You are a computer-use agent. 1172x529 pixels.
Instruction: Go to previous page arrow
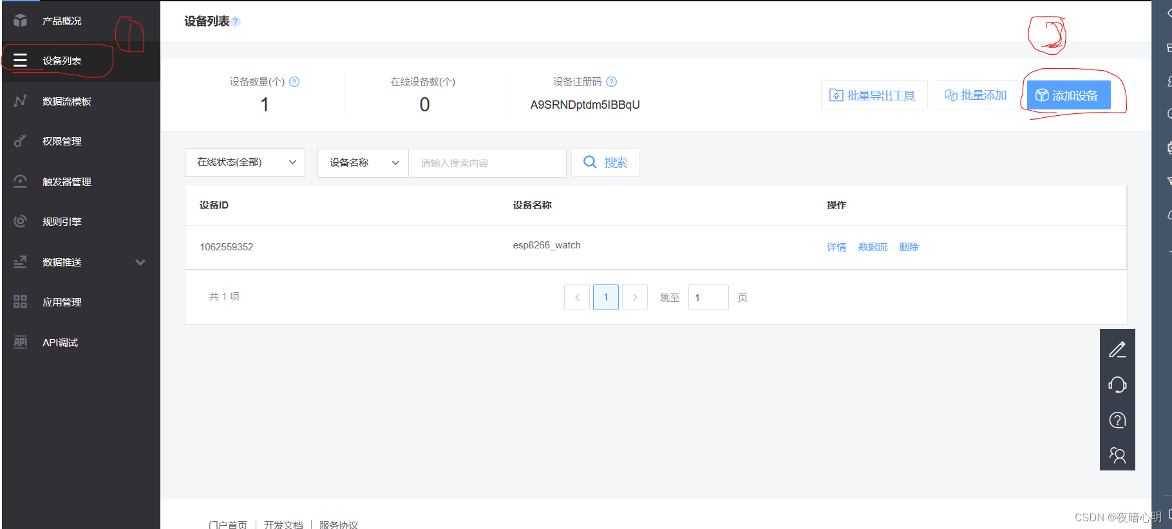577,297
